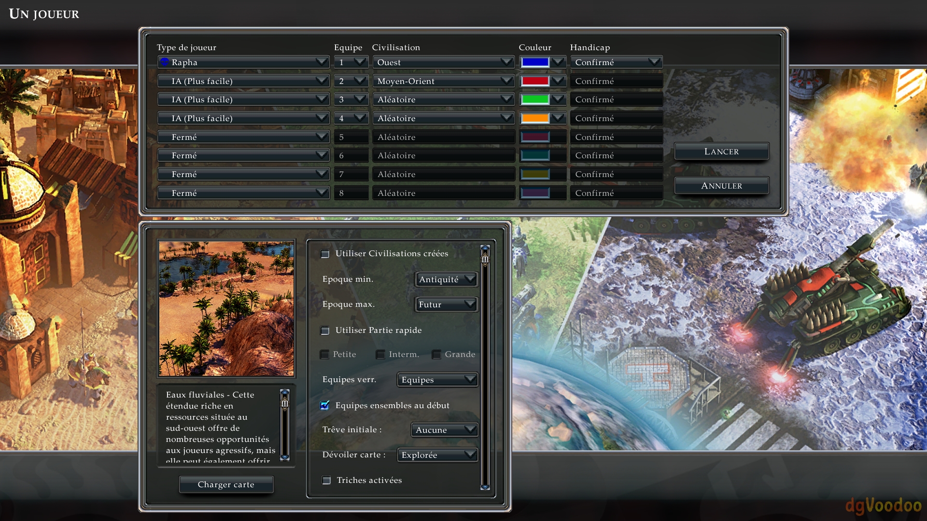This screenshot has width=927, height=521.
Task: Enable Triches activées checkbox
Action: point(327,480)
